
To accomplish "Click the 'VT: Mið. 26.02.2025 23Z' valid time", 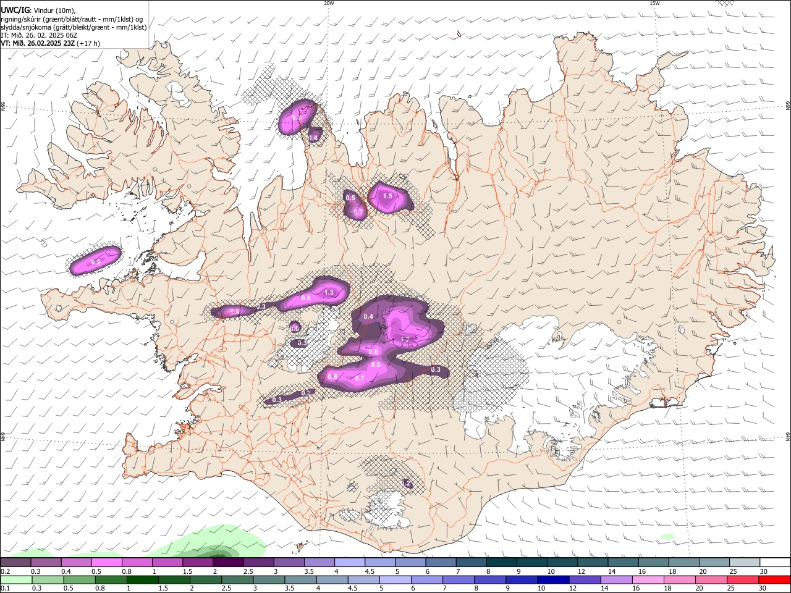I will tap(38, 43).
